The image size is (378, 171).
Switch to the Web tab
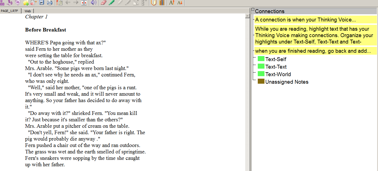(28, 11)
